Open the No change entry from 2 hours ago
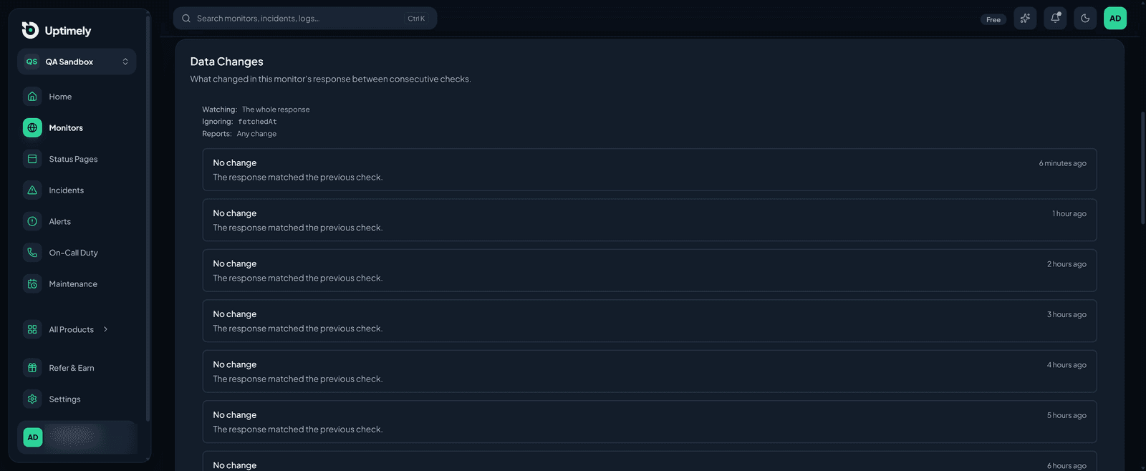This screenshot has height=471, width=1146. click(x=650, y=271)
